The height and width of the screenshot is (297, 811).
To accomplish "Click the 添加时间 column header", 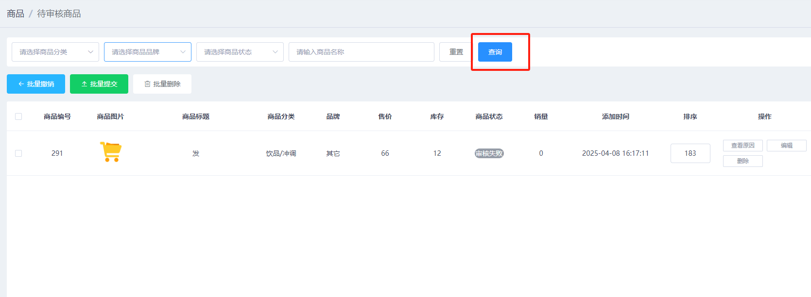I will point(615,116).
